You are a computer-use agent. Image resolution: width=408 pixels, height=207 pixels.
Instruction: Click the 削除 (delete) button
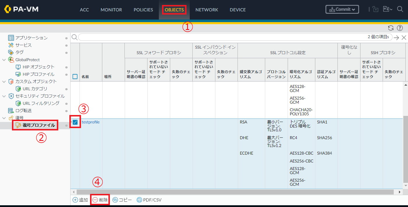(100, 200)
